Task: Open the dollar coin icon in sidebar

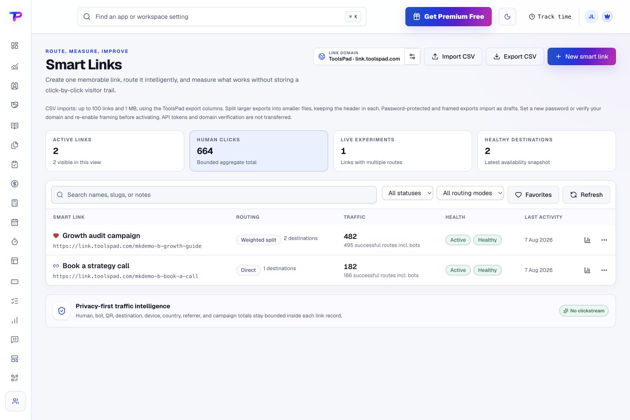Action: (x=14, y=184)
